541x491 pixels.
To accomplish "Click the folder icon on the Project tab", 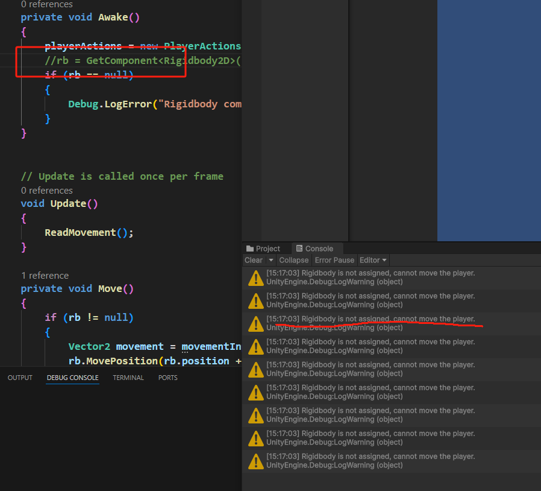I will point(250,249).
